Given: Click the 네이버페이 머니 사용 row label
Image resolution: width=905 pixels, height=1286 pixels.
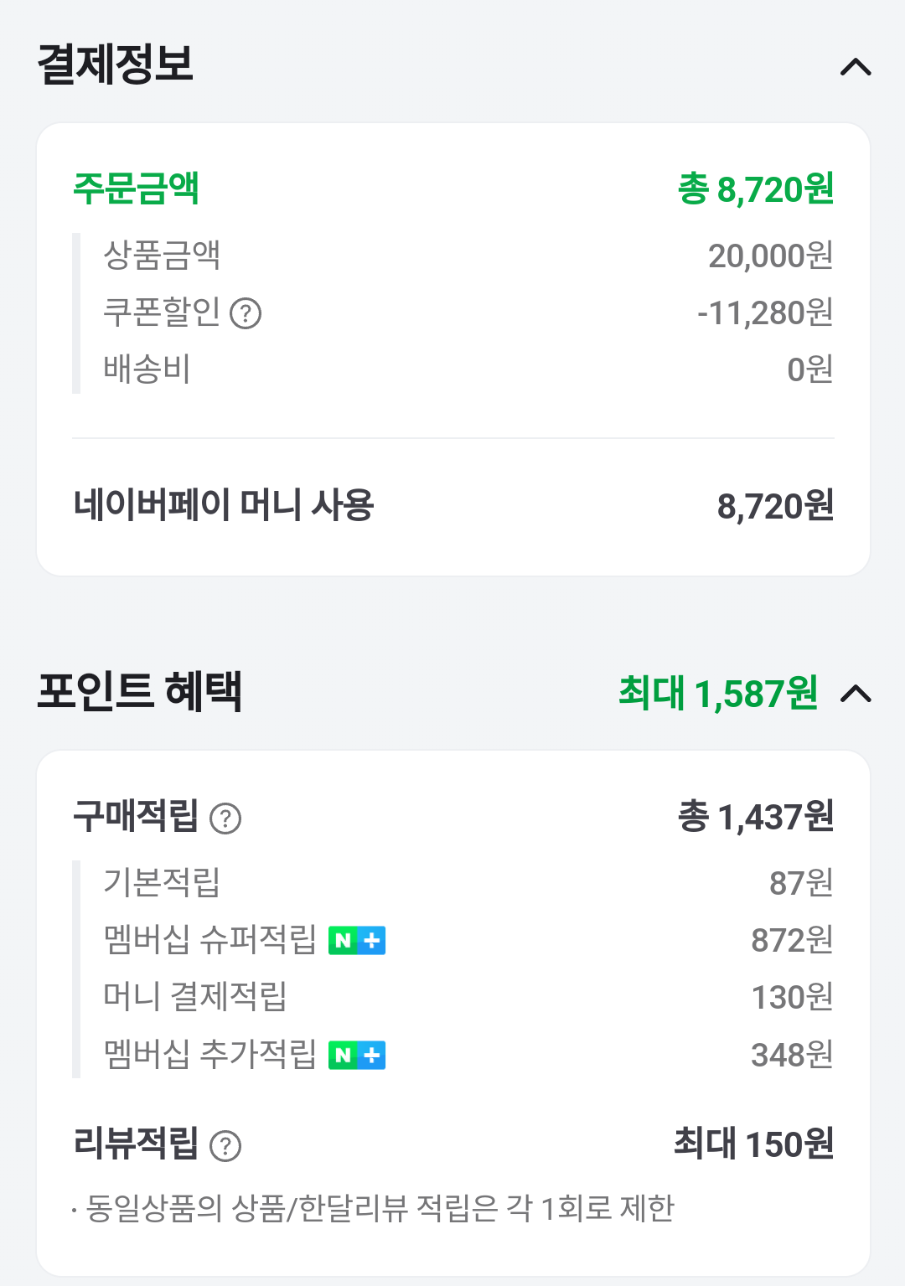Looking at the screenshot, I should tap(224, 505).
